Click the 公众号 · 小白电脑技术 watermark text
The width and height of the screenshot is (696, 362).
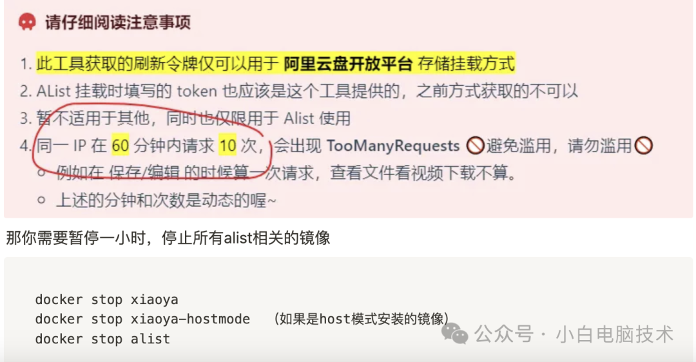(x=574, y=334)
